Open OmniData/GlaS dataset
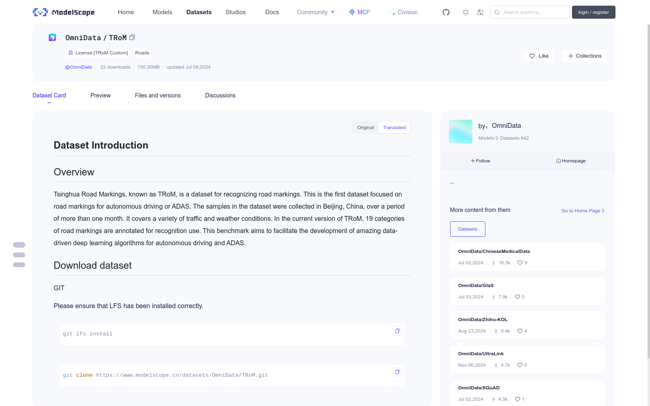This screenshot has height=406, width=650. [476, 285]
